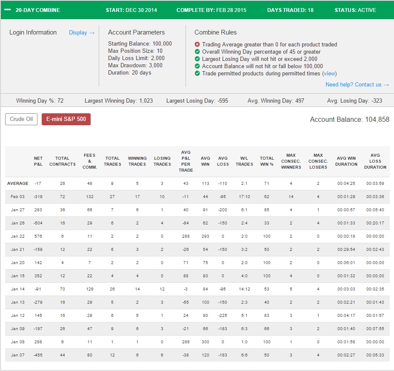This screenshot has width=394, height=371.
Task: Click the FEES & COMM. column header
Action: [90, 161]
